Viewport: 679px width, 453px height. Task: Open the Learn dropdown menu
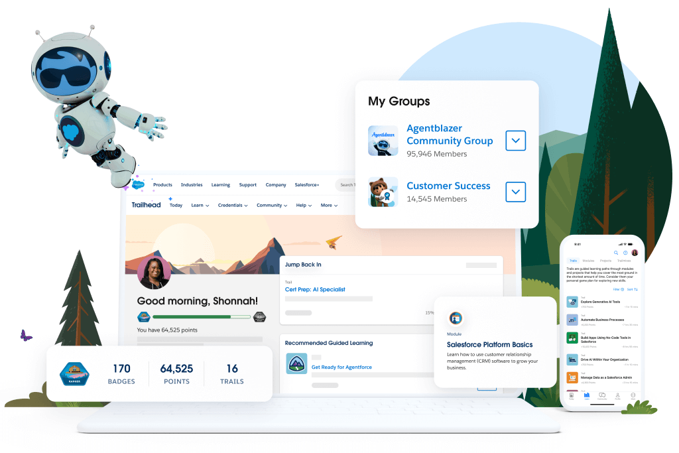[200, 206]
